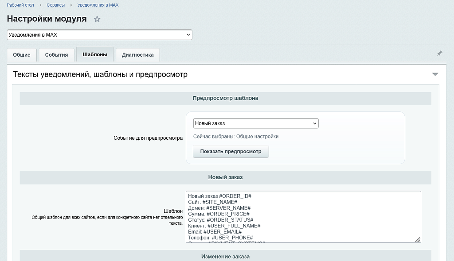Open the 'Диагностика' tab
This screenshot has height=261, width=454.
click(137, 55)
